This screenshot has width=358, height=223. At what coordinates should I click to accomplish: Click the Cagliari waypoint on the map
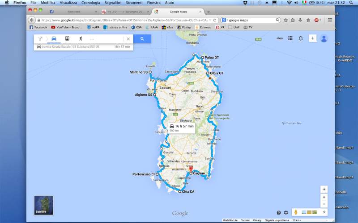point(191,173)
